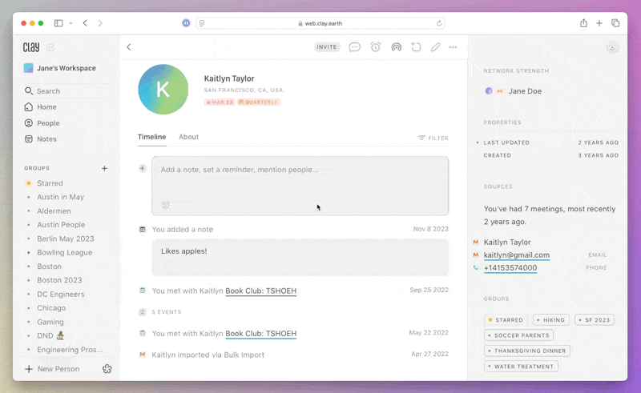Click the Quarterly reminder tag

(259, 102)
